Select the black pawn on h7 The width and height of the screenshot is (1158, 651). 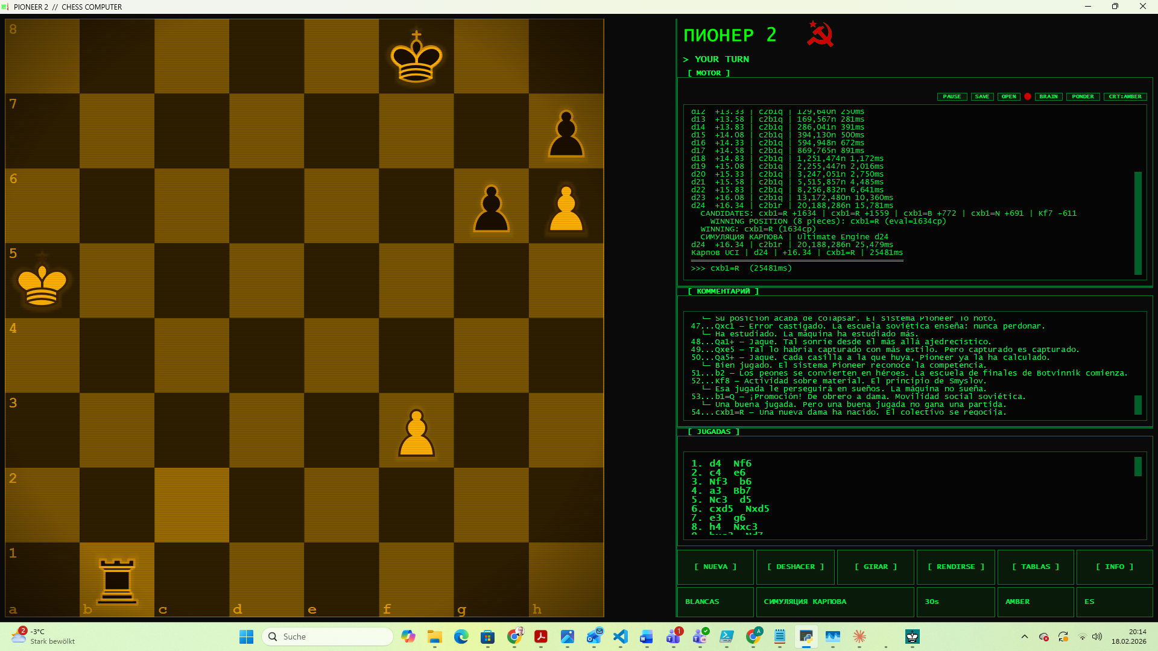[x=566, y=133]
